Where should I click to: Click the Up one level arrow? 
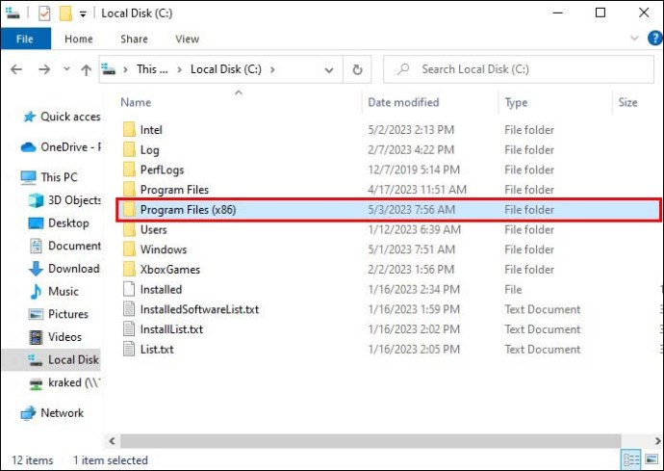[x=86, y=69]
